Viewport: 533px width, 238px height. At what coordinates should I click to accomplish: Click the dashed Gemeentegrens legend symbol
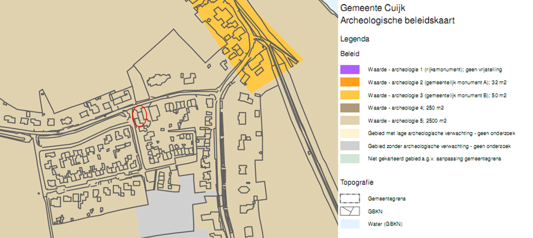click(350, 198)
